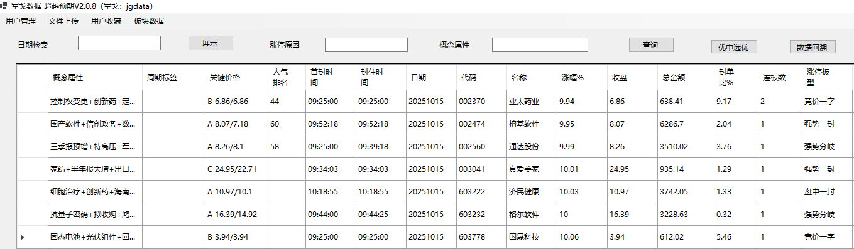This screenshot has height=249, width=854.
Task: Click the 展示 button
Action: pos(211,43)
